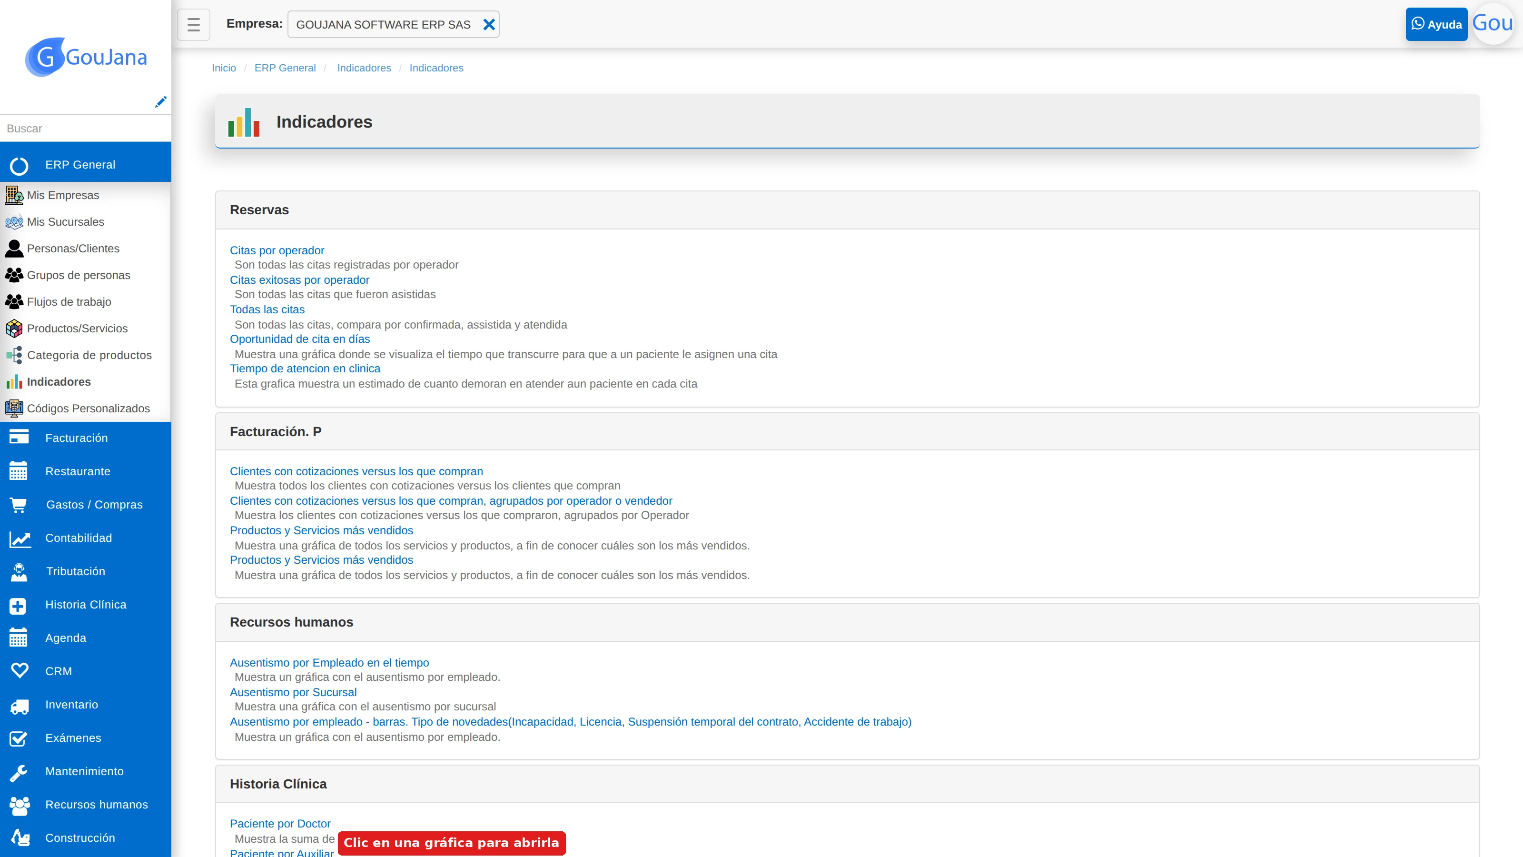Open Citas por operador indicator link
This screenshot has height=857, width=1523.
click(x=277, y=250)
